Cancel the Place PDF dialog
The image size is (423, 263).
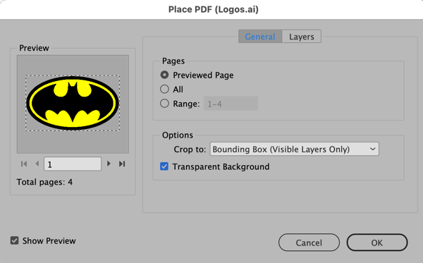[309, 243]
